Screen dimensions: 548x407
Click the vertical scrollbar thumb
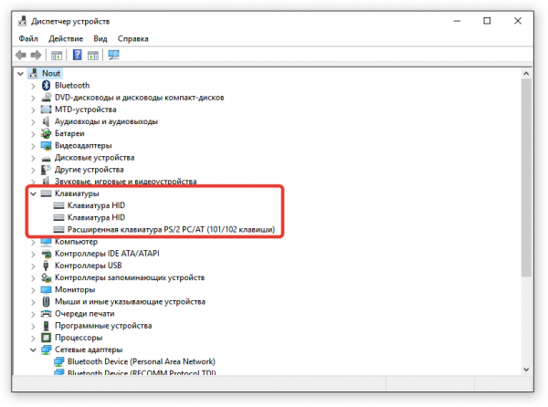(526, 178)
